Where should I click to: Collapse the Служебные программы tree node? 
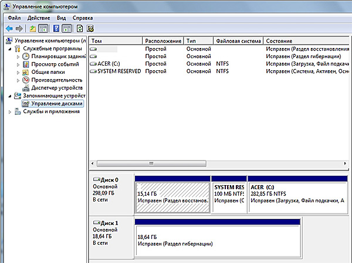pos(10,49)
